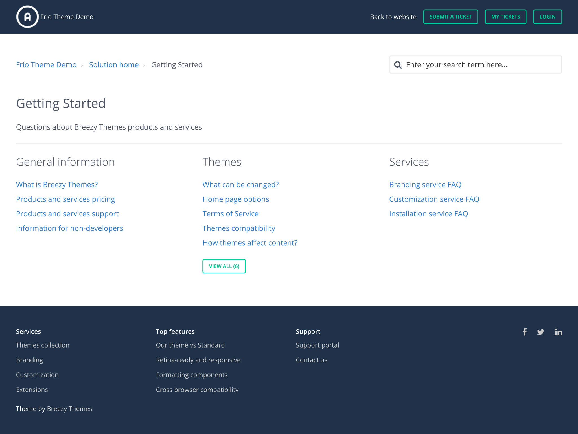Open the LinkedIn social icon

[x=558, y=332]
